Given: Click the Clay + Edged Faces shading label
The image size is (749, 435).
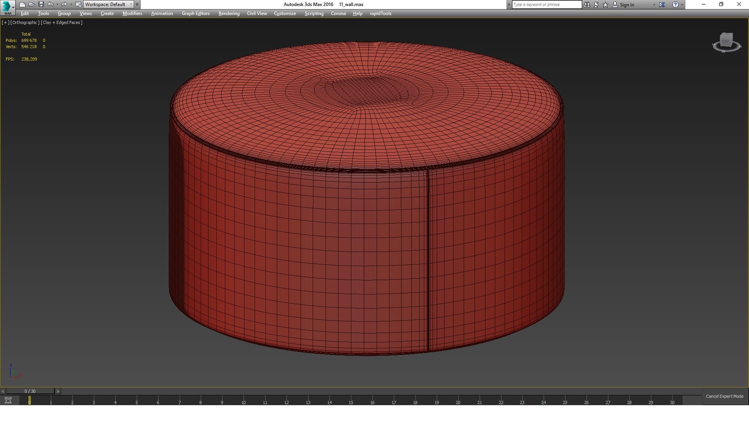Looking at the screenshot, I should point(61,23).
